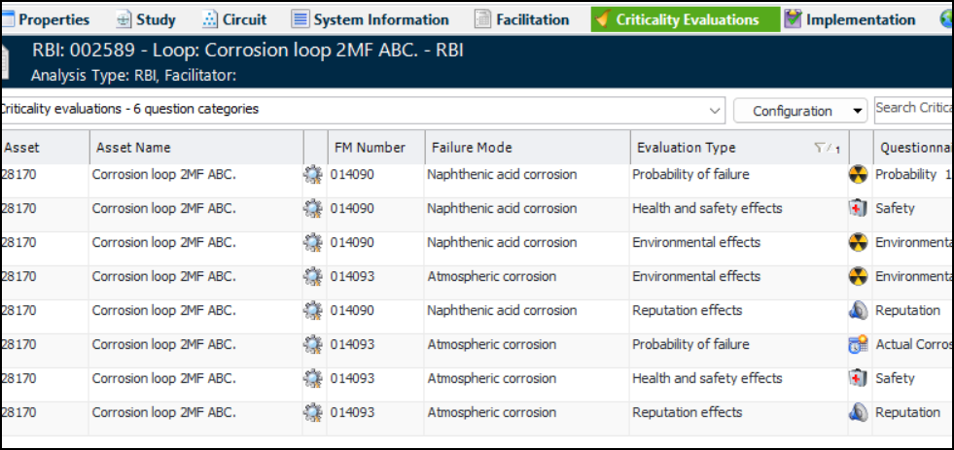Sort by FM Number column header

tap(370, 148)
